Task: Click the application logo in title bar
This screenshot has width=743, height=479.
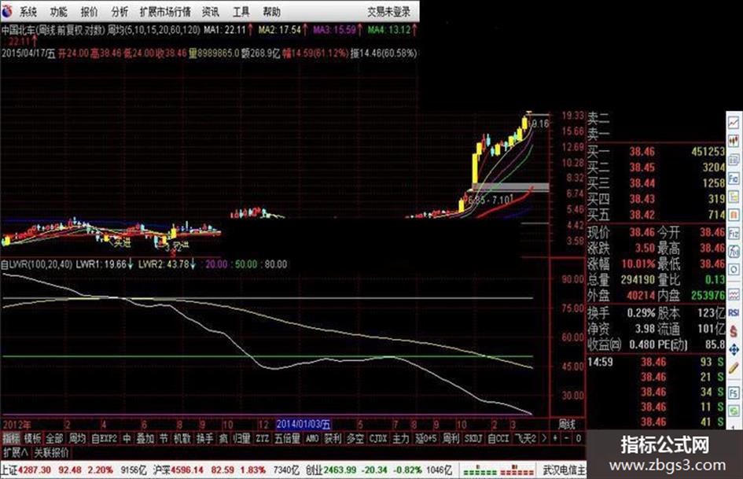Action: pyautogui.click(x=7, y=10)
